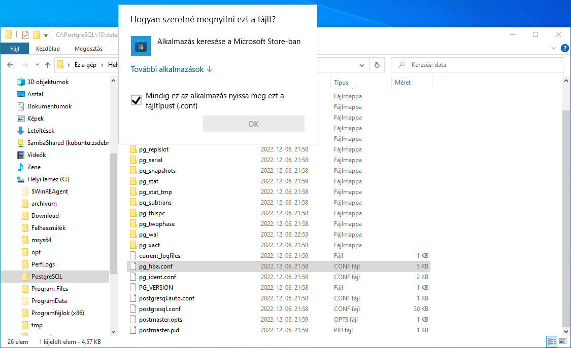Open the Fájl ribbon tab
The height and width of the screenshot is (348, 571).
(15, 49)
